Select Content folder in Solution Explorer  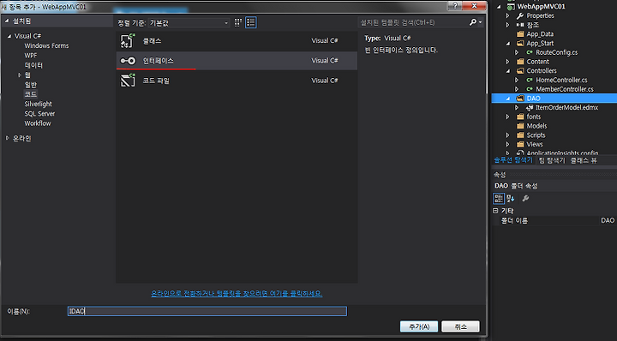[537, 62]
